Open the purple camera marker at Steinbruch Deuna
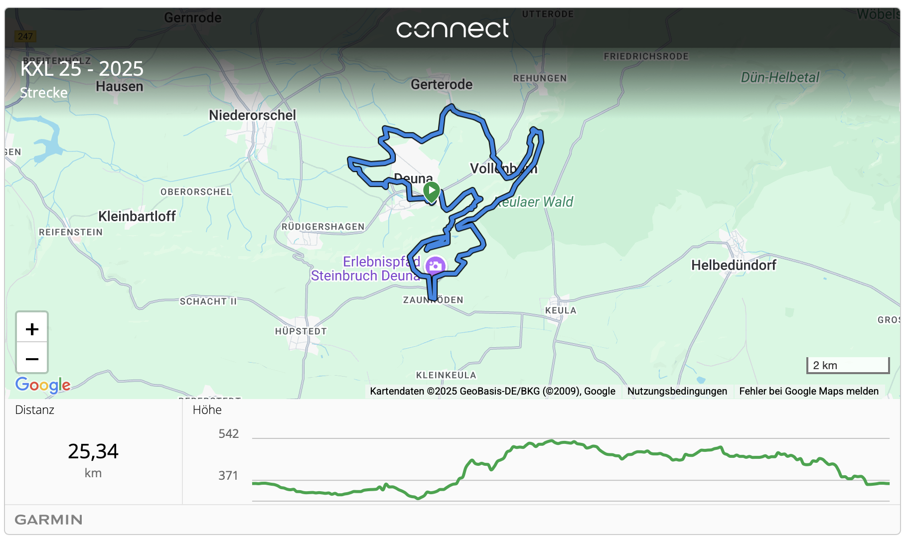This screenshot has width=908, height=544. click(435, 266)
